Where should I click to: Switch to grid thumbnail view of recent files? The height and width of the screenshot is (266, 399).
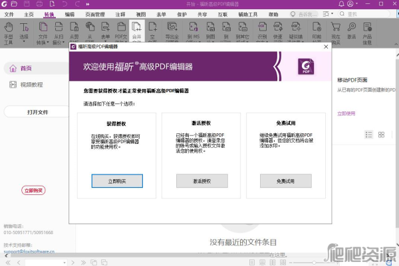point(381,135)
